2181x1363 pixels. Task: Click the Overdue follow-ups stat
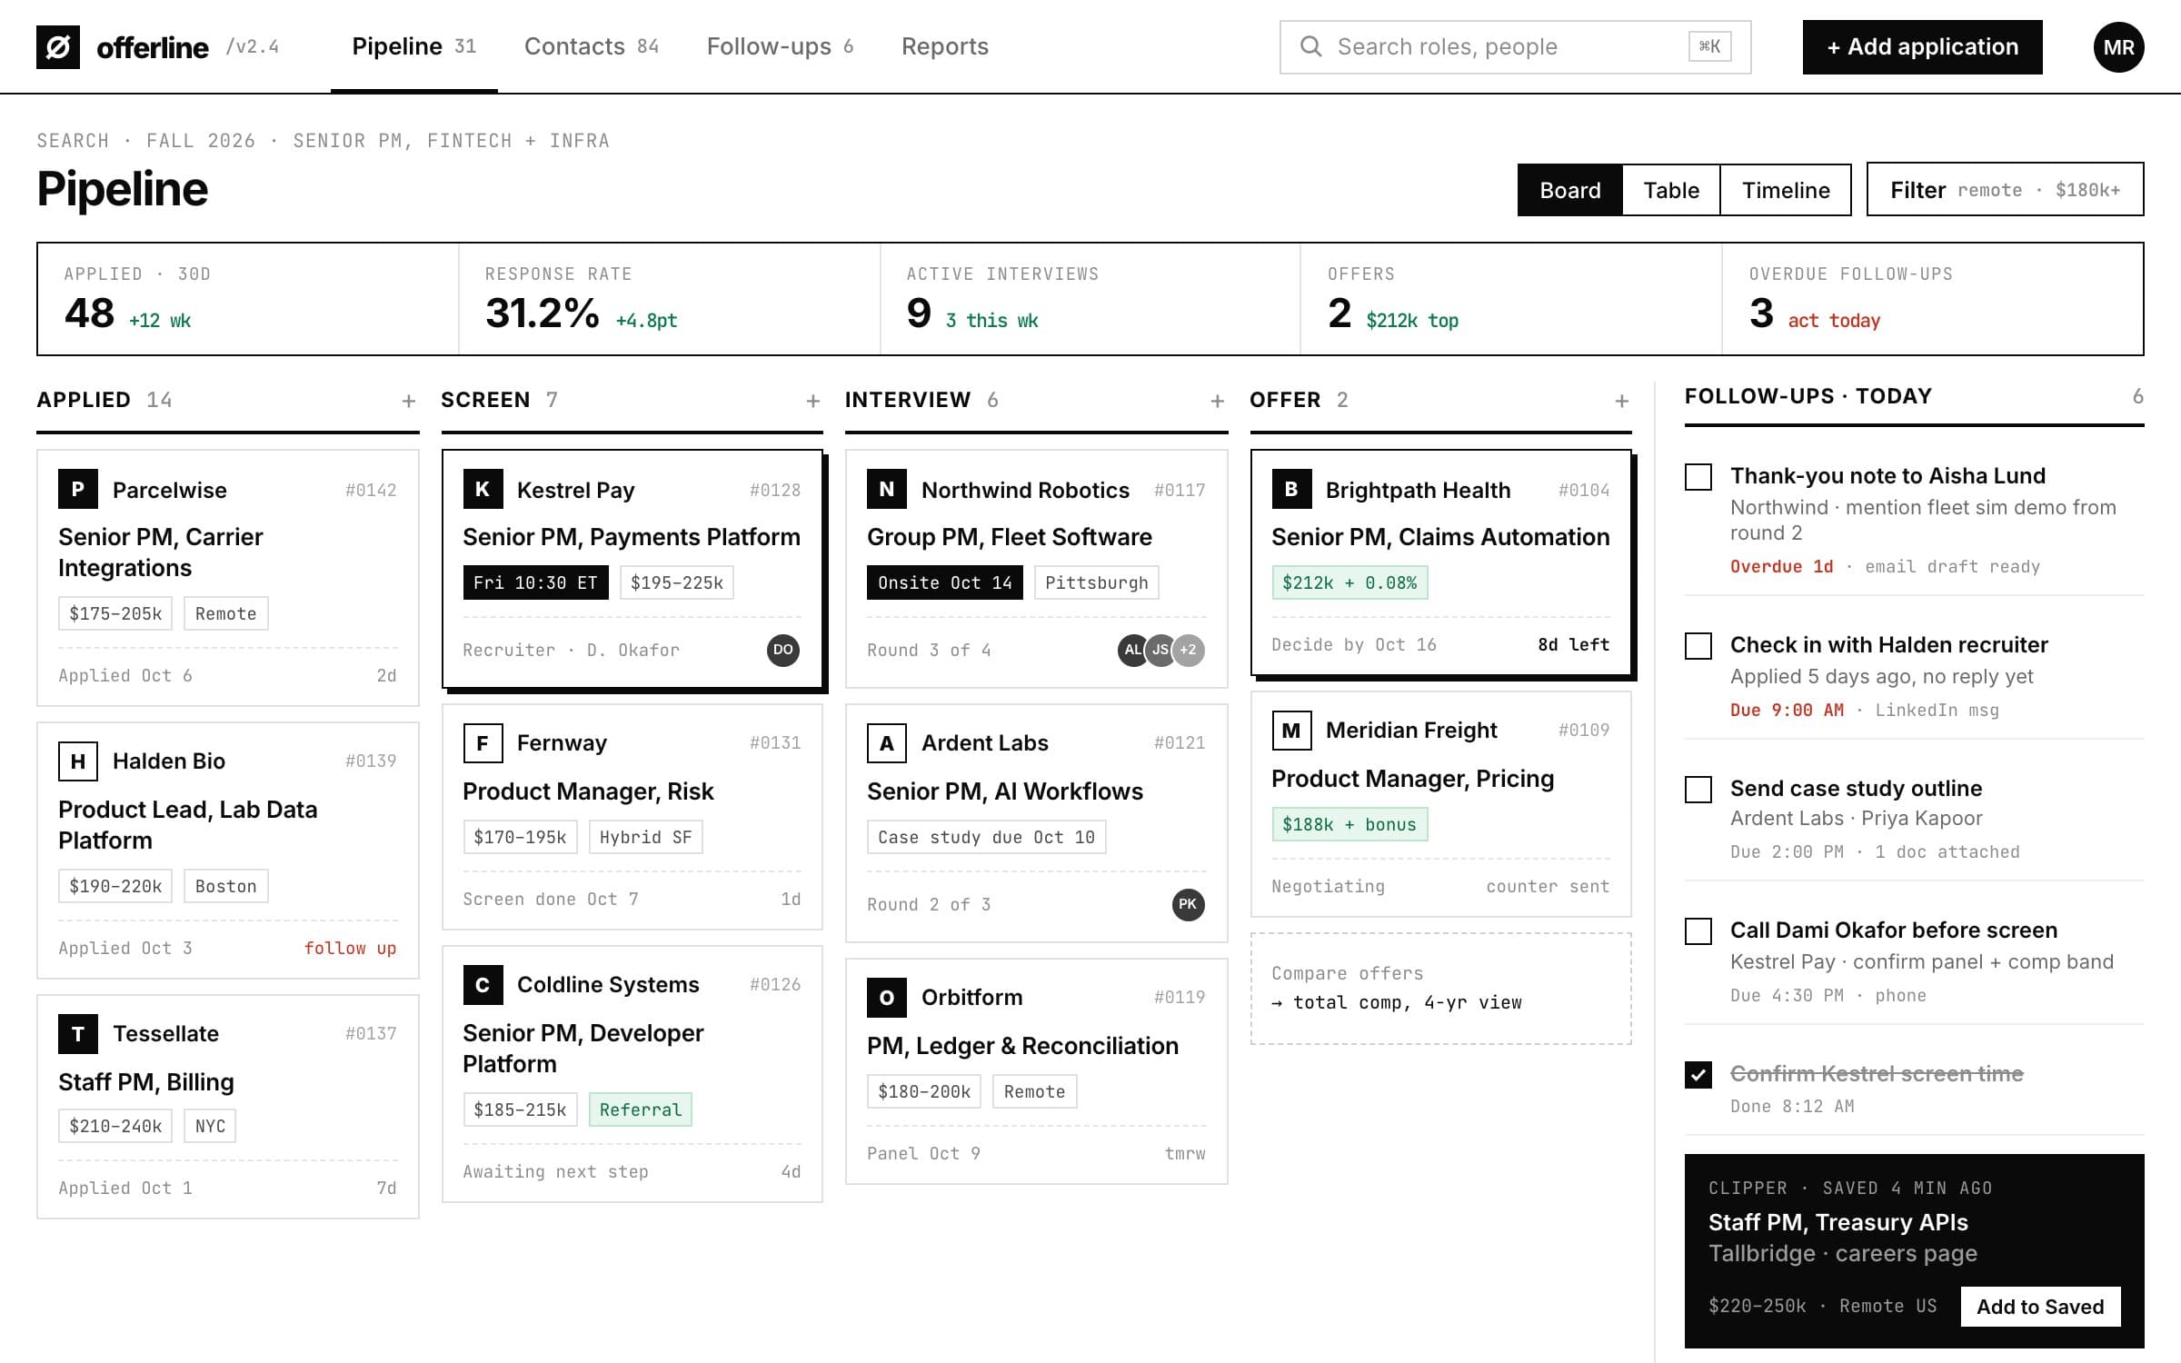click(1933, 299)
